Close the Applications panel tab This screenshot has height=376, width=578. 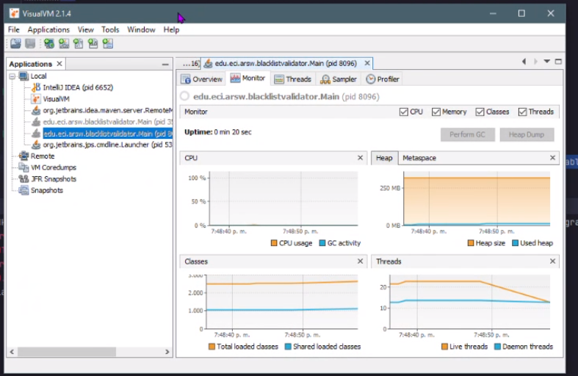59,64
